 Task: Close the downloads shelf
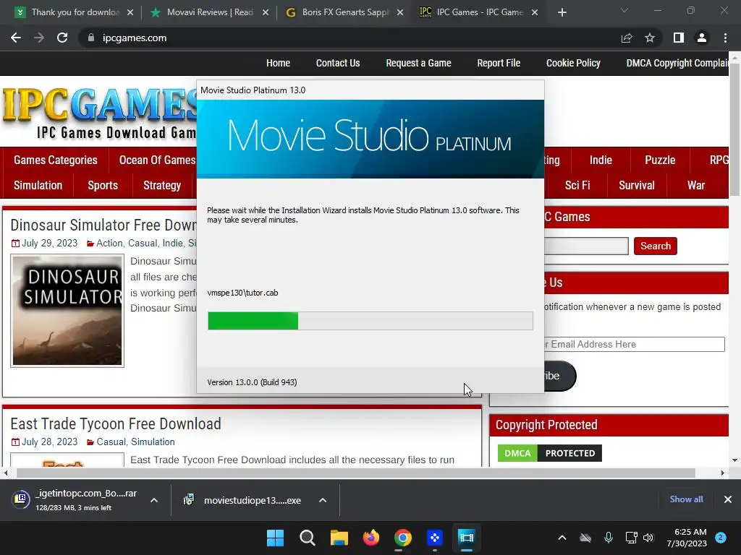pyautogui.click(x=728, y=499)
